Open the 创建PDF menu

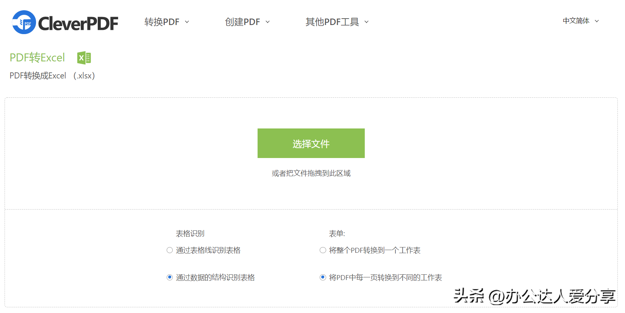point(247,22)
